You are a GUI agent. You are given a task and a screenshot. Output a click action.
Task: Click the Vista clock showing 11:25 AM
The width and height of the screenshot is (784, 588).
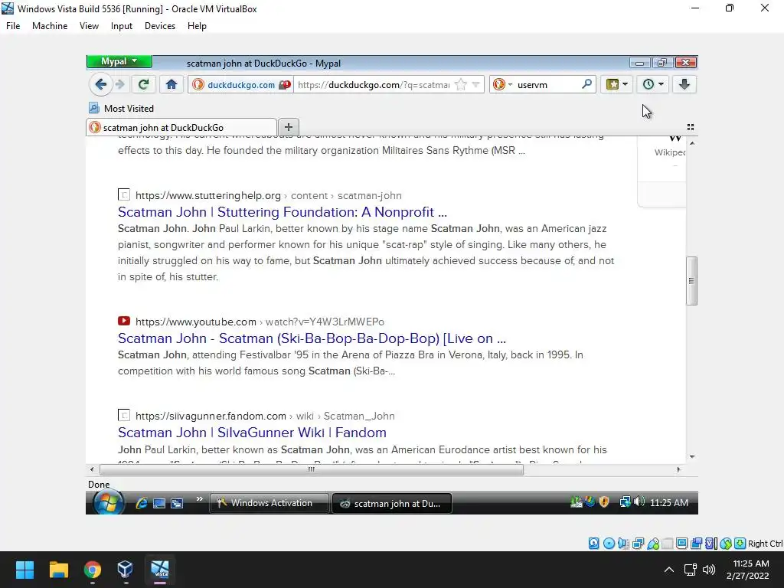point(669,503)
